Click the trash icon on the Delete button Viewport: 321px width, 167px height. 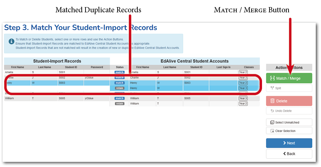tap(272, 101)
